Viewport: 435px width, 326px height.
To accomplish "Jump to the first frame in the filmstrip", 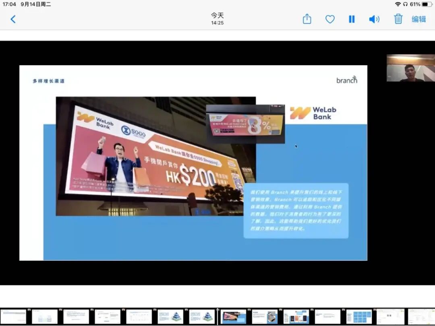I will 13,317.
